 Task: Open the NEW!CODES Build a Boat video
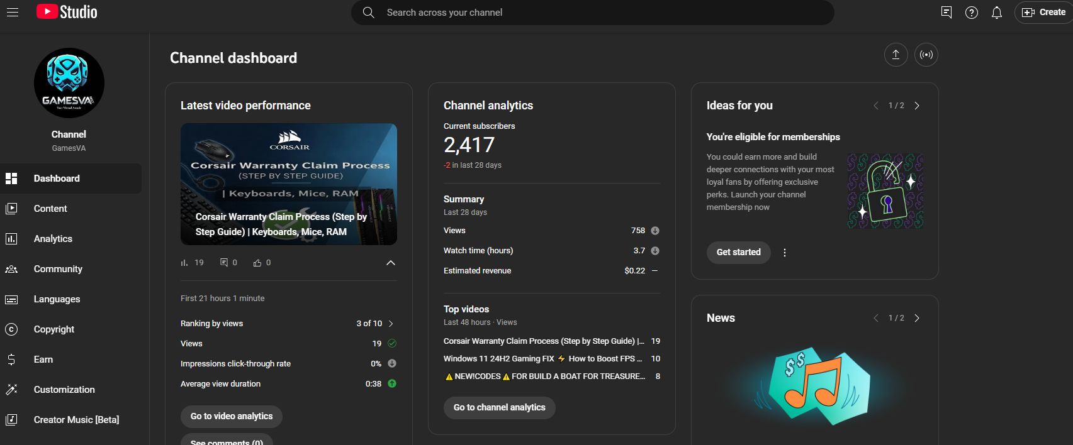544,376
